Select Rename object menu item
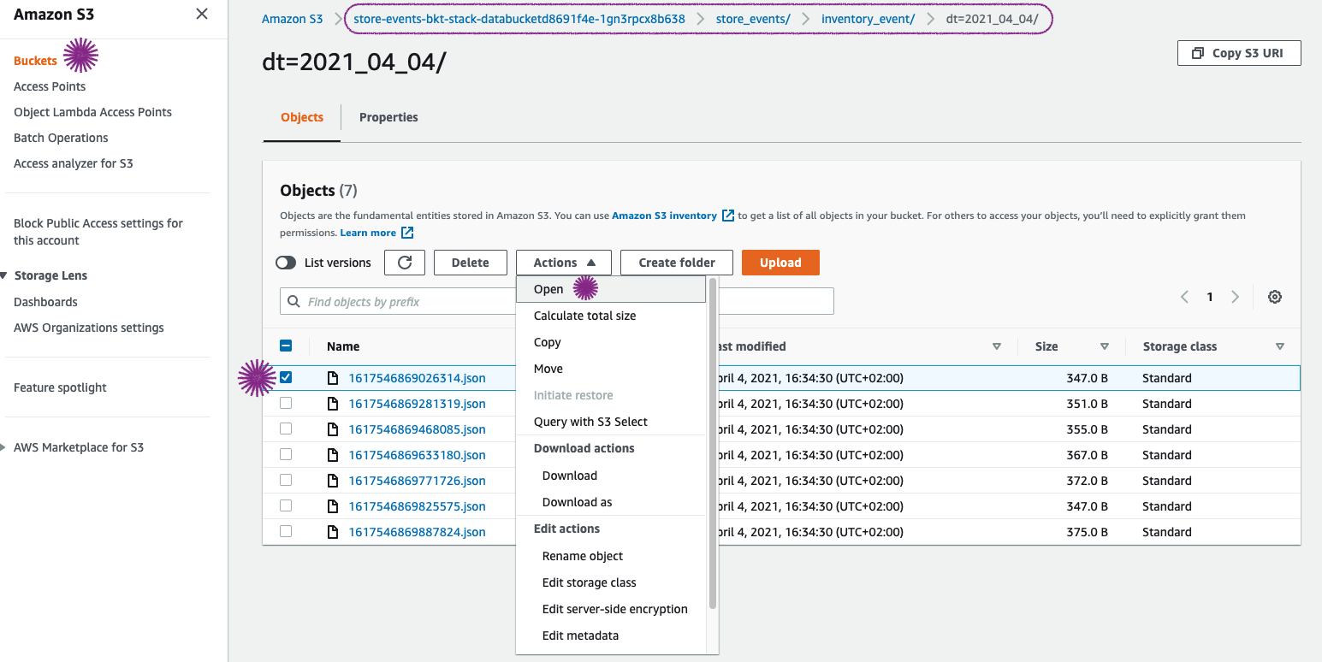The image size is (1322, 662). [x=611, y=556]
